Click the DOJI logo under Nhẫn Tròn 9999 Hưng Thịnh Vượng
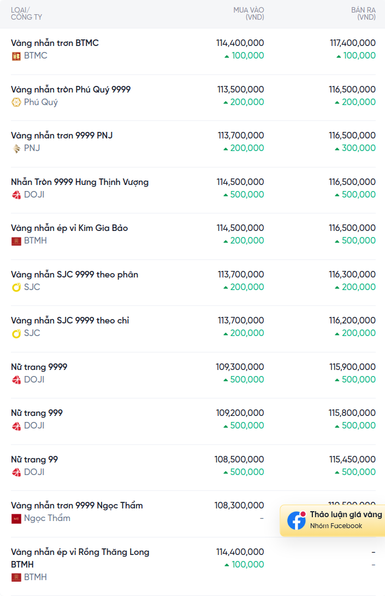The image size is (385, 596). [x=16, y=195]
